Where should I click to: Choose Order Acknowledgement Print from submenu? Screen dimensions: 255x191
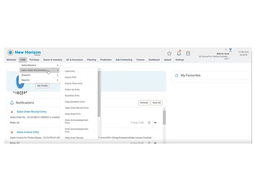[76, 130]
